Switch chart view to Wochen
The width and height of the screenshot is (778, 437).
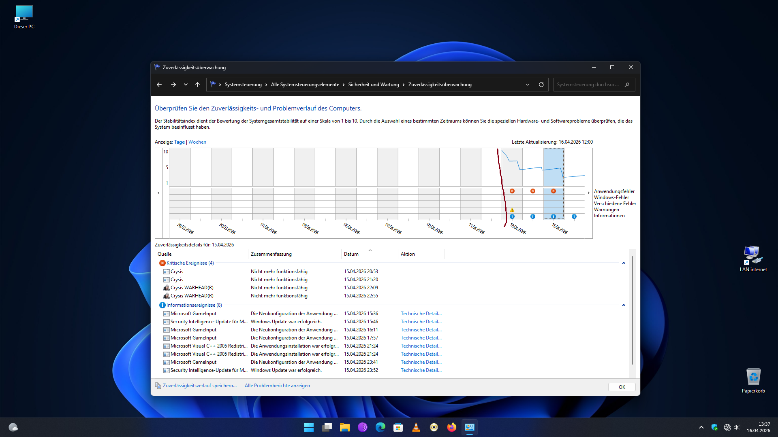(x=197, y=142)
